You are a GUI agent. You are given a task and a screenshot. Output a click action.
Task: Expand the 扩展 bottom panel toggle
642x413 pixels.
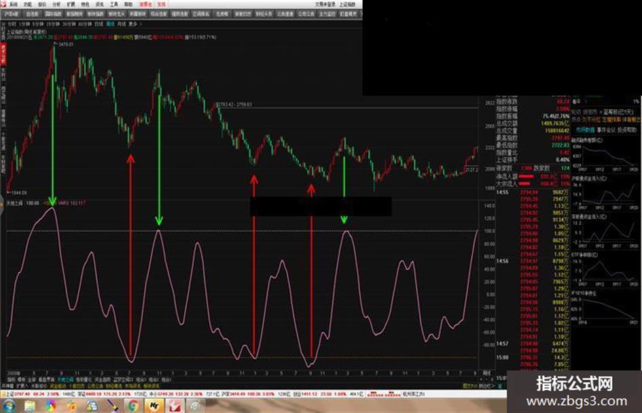22,386
